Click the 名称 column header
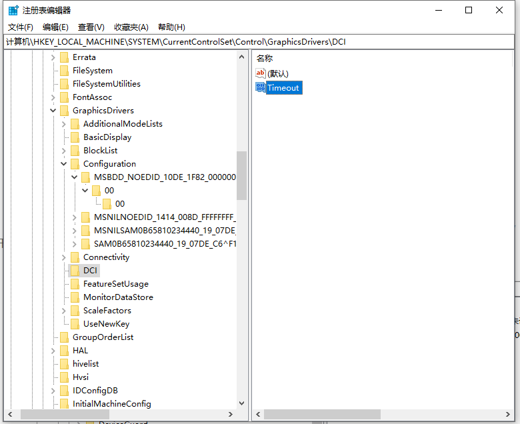 pos(265,59)
